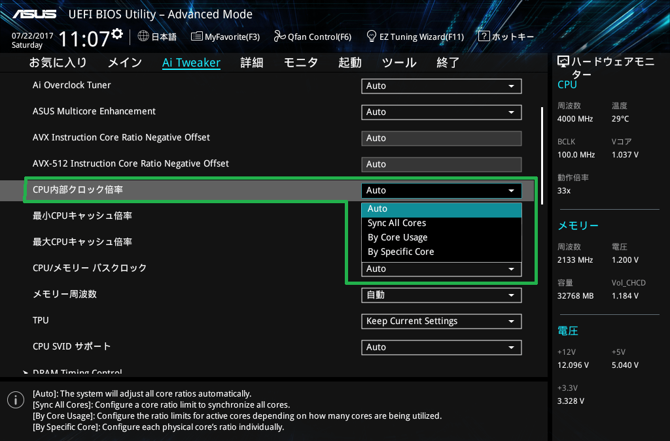Click the 3.328 V reading

click(571, 401)
